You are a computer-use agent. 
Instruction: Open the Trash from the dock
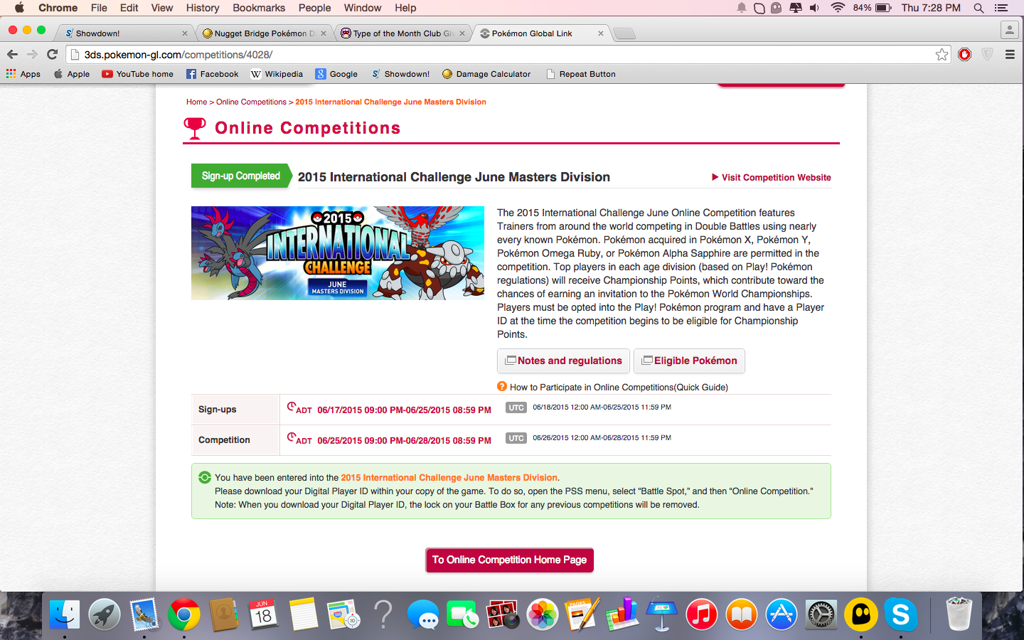959,614
